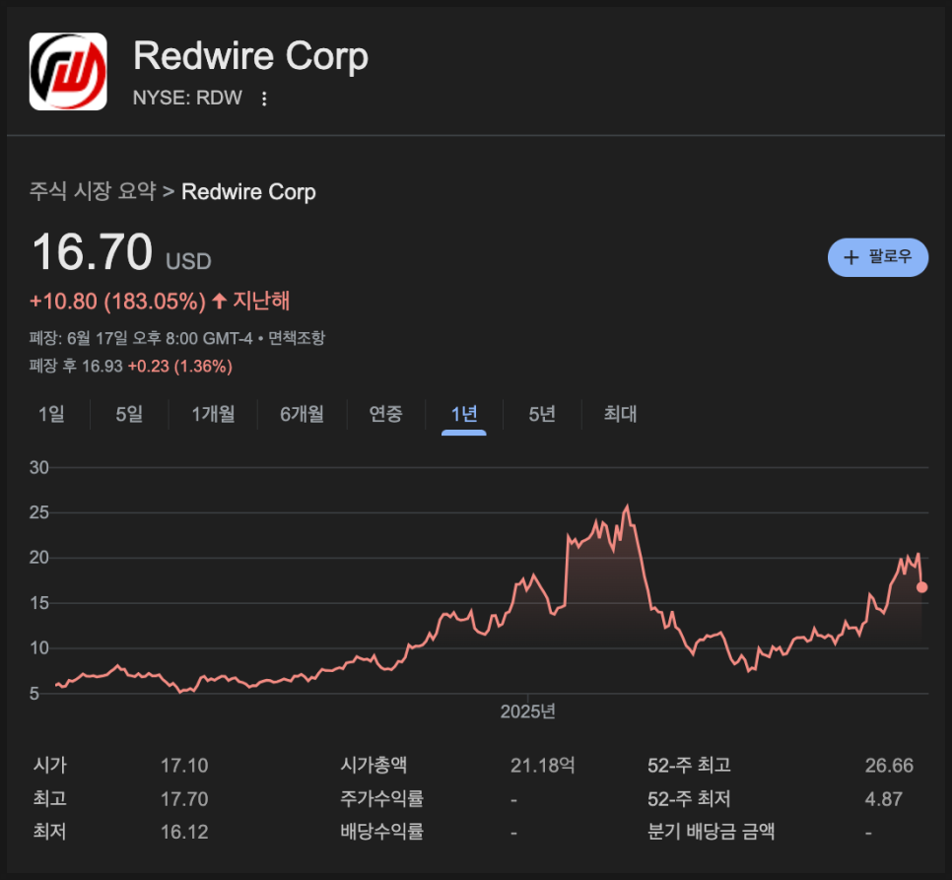952x880 pixels.
Task: Click the NYSE: RDW ticker text
Action: pos(187,98)
